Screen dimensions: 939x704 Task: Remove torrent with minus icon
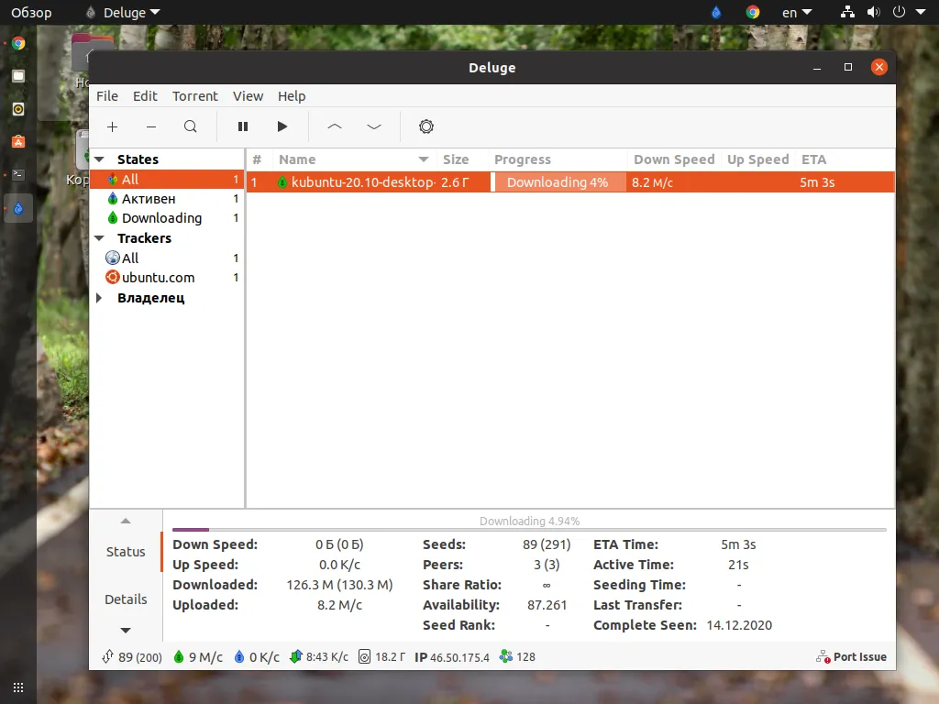click(x=151, y=126)
